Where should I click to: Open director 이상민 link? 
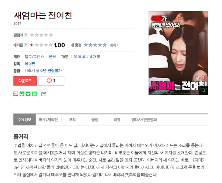30,64
